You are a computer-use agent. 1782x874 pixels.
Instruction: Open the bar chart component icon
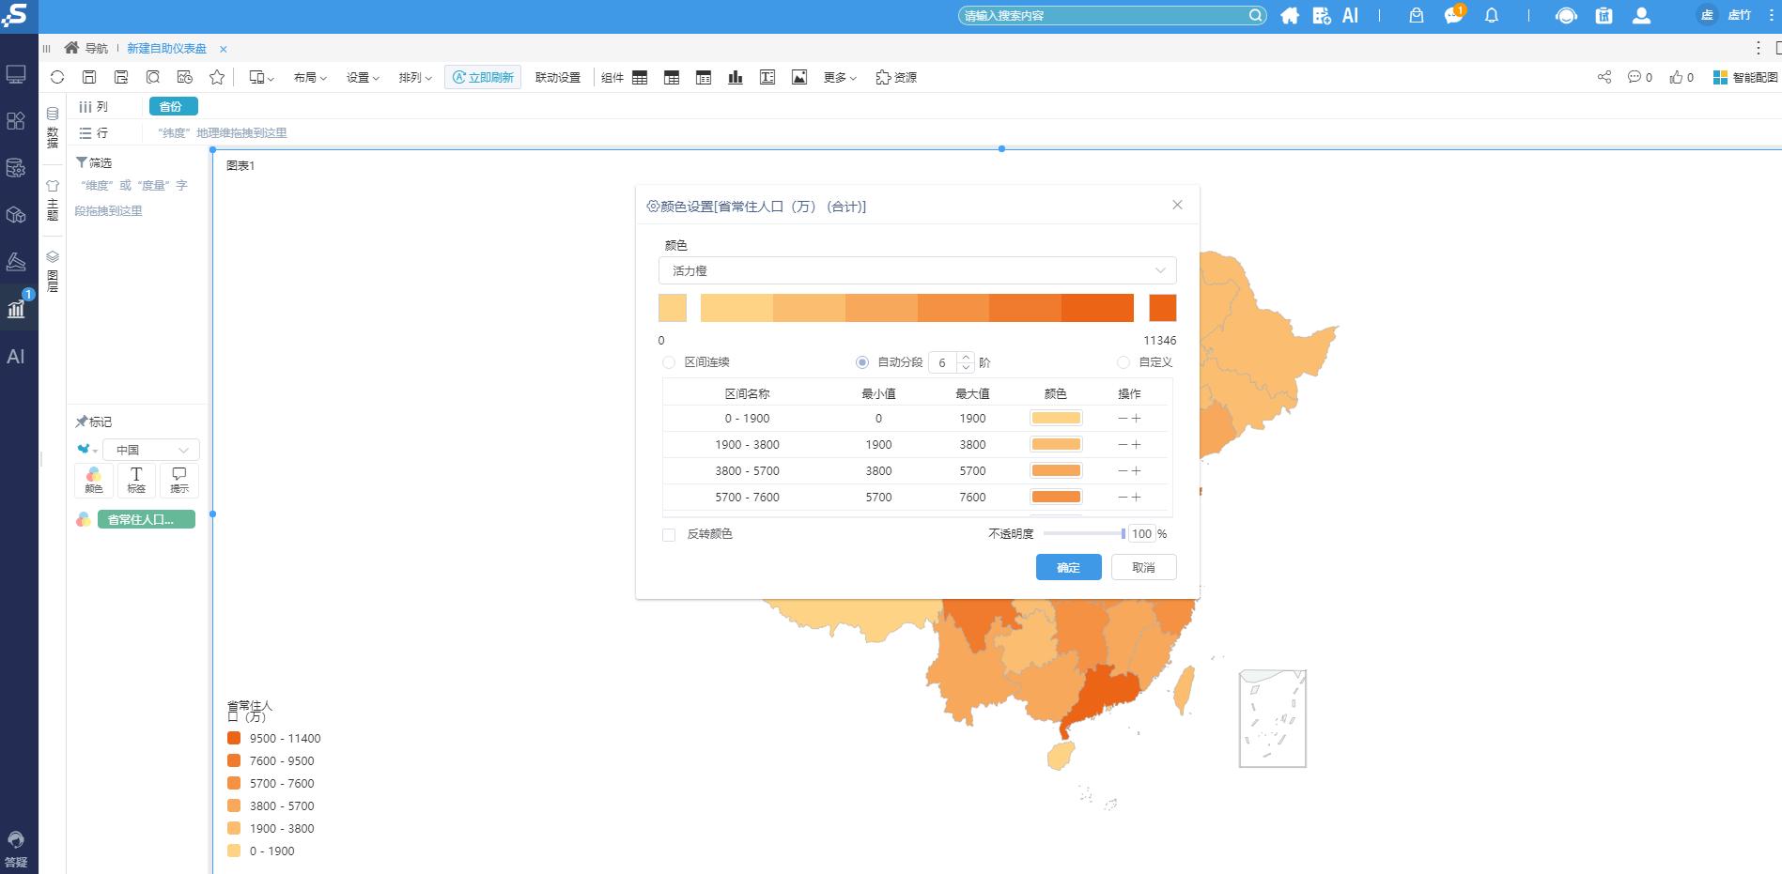click(735, 77)
